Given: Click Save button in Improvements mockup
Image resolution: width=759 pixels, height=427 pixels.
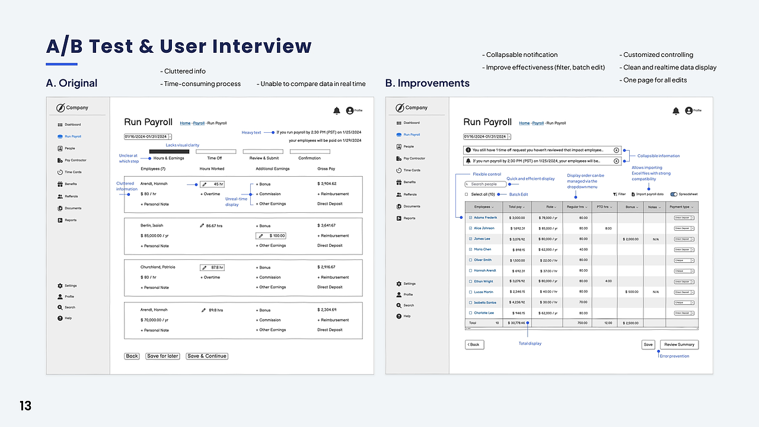Looking at the screenshot, I should (x=648, y=345).
